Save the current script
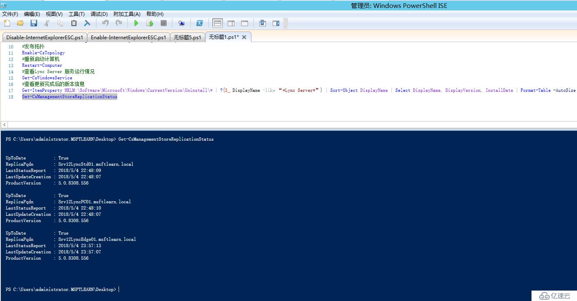Viewport: 577px width, 301px height. click(34, 23)
